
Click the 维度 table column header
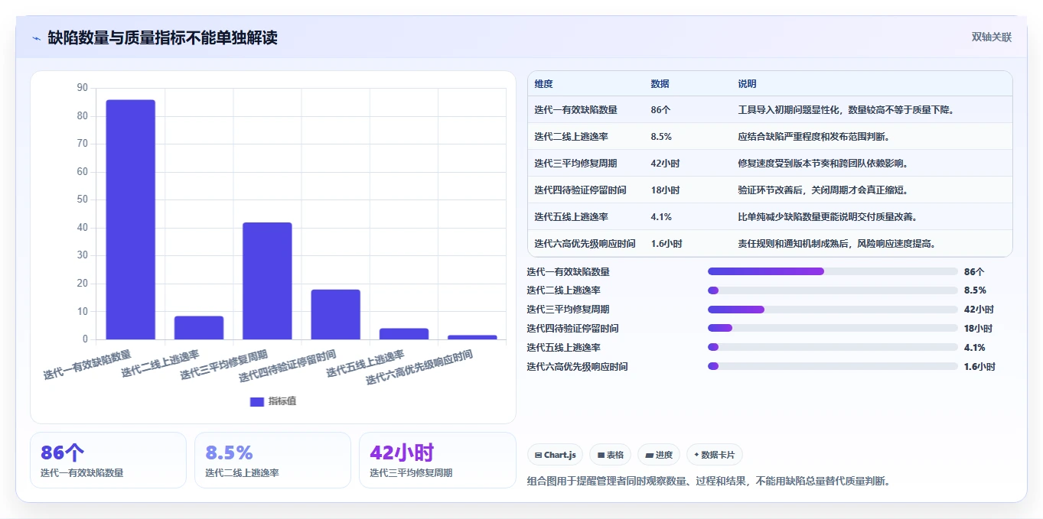pyautogui.click(x=544, y=83)
